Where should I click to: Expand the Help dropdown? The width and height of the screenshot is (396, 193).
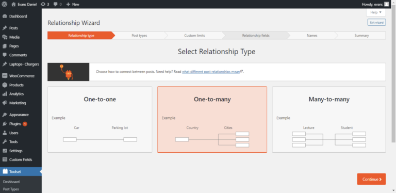click(x=376, y=12)
